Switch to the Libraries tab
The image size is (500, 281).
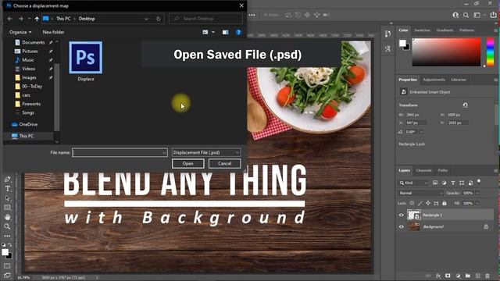point(459,80)
